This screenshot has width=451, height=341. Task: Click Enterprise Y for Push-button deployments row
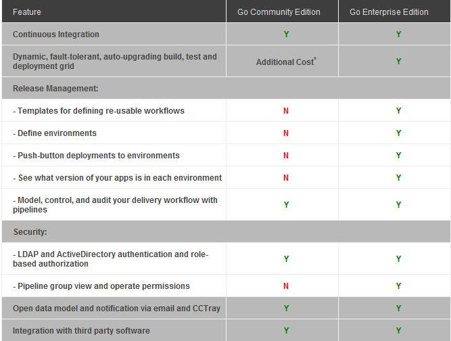coord(399,156)
